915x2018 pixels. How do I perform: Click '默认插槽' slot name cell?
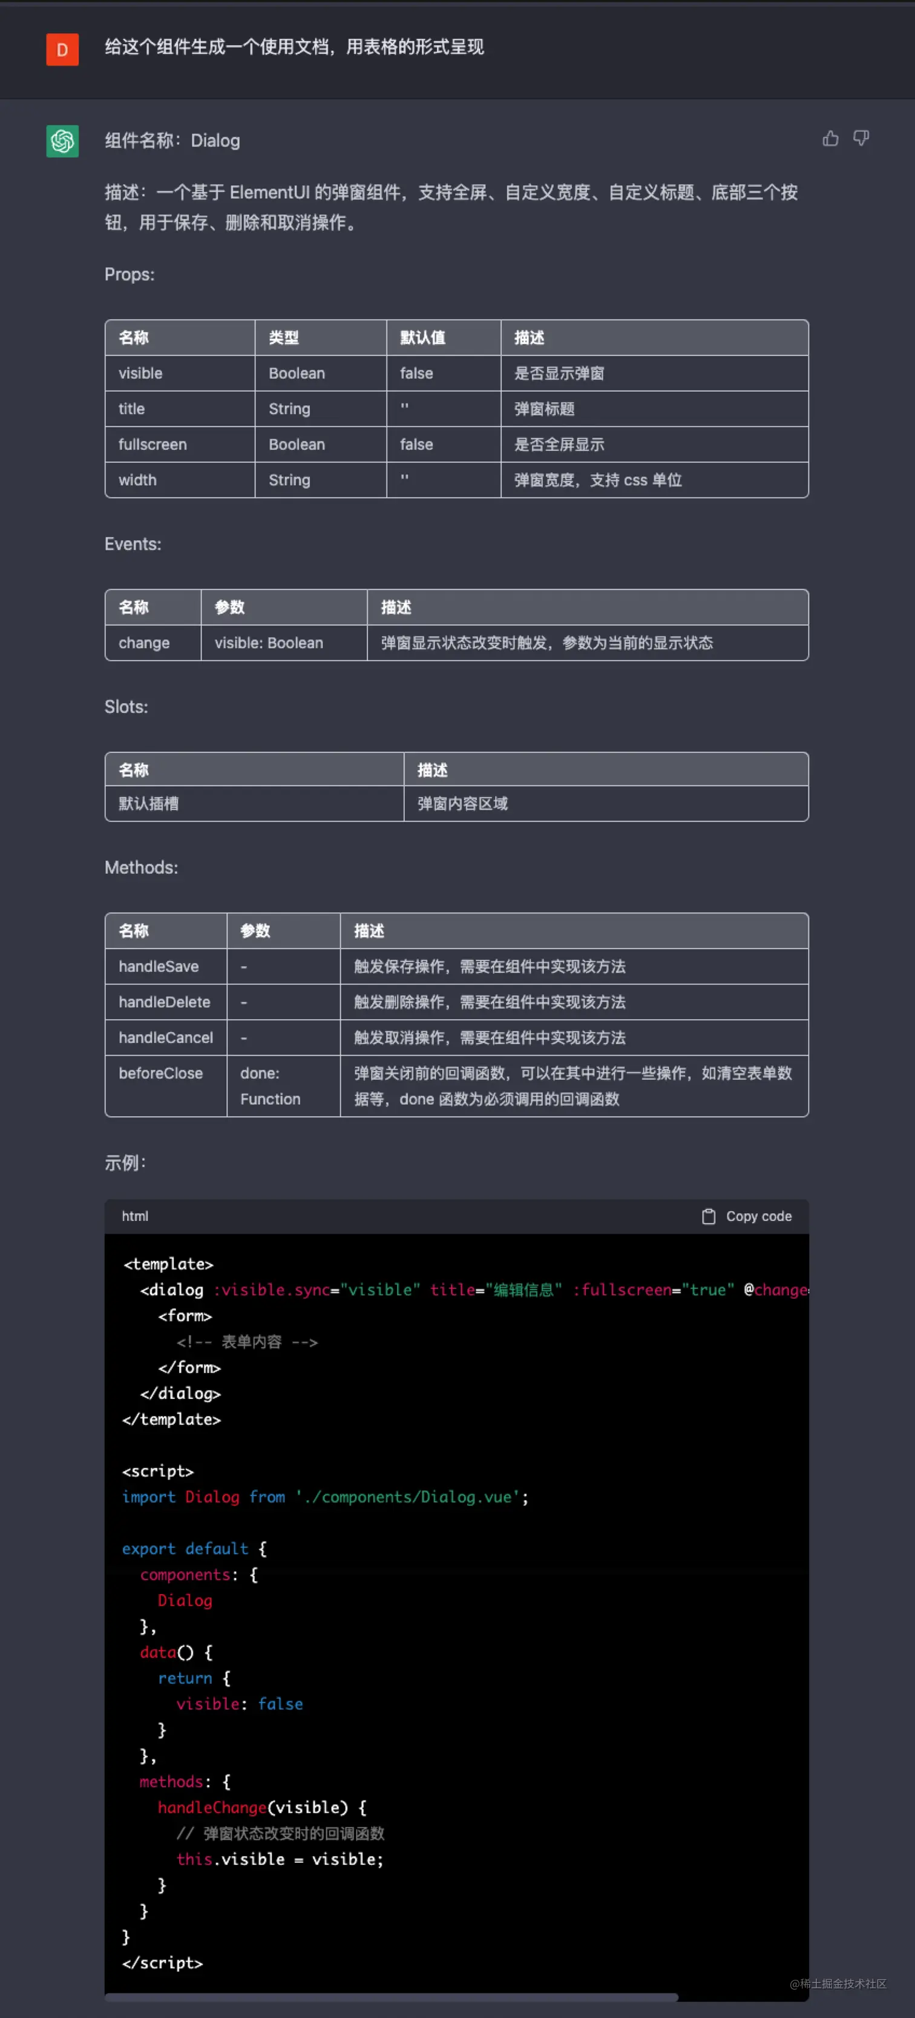point(254,804)
